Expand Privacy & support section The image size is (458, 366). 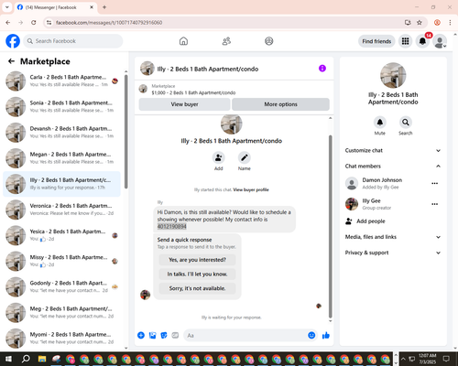click(393, 253)
